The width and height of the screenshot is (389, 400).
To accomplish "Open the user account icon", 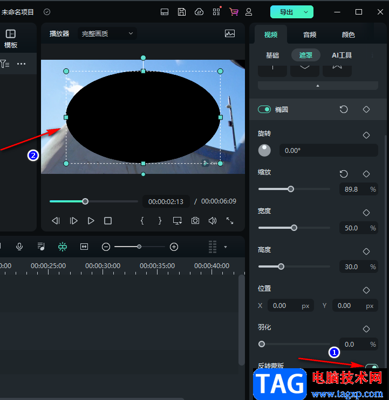I will [249, 12].
